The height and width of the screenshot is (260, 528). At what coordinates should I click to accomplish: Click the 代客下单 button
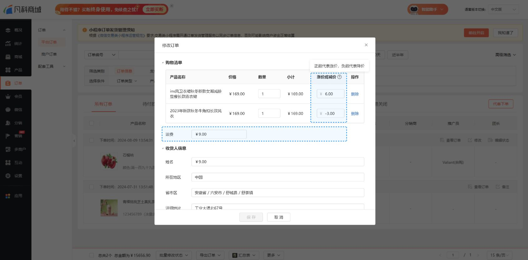[x=501, y=104]
